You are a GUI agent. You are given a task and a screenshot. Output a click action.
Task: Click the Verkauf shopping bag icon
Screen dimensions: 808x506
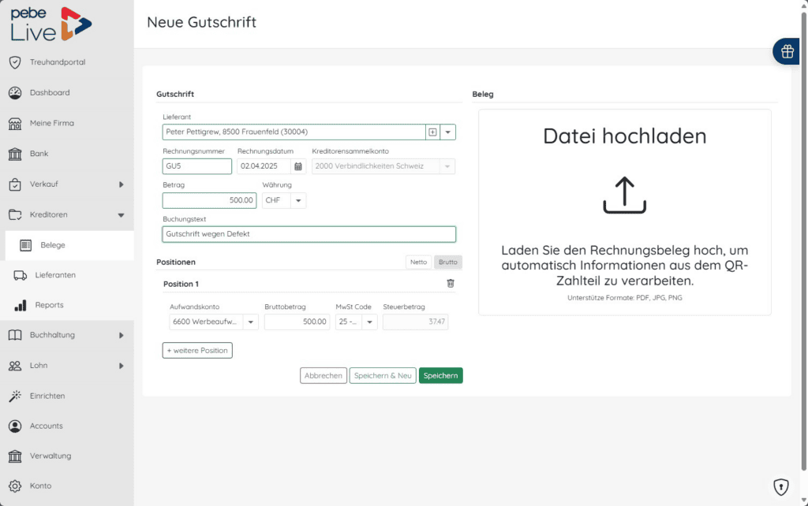15,184
